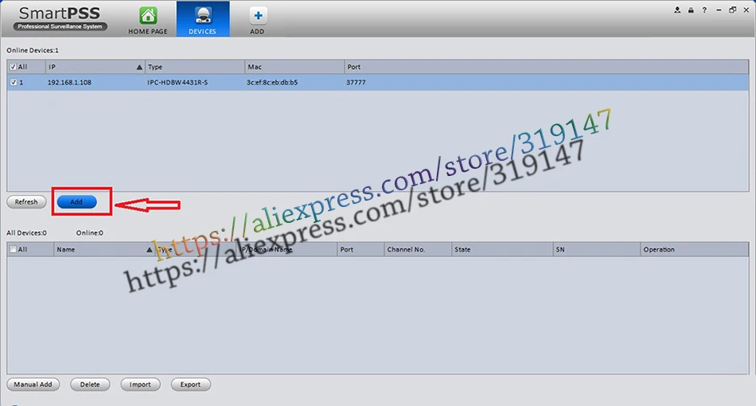Restore the SmartPSS window size
Image resolution: width=756 pixels, height=406 pixels.
point(732,10)
